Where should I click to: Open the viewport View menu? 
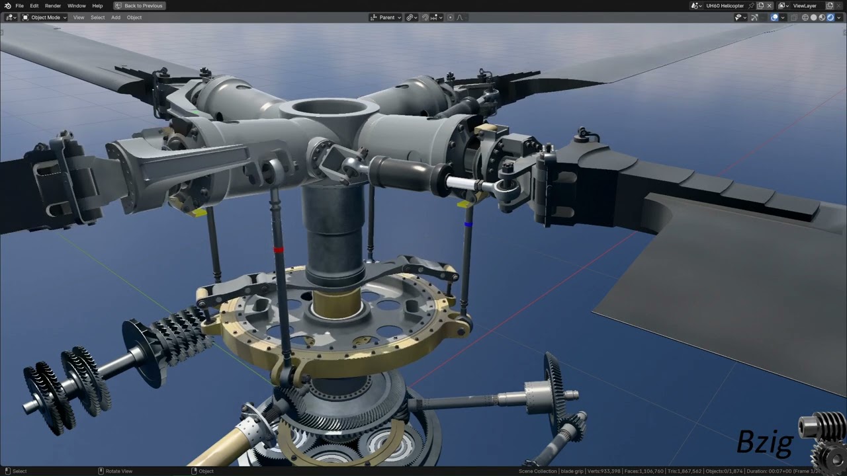point(79,17)
